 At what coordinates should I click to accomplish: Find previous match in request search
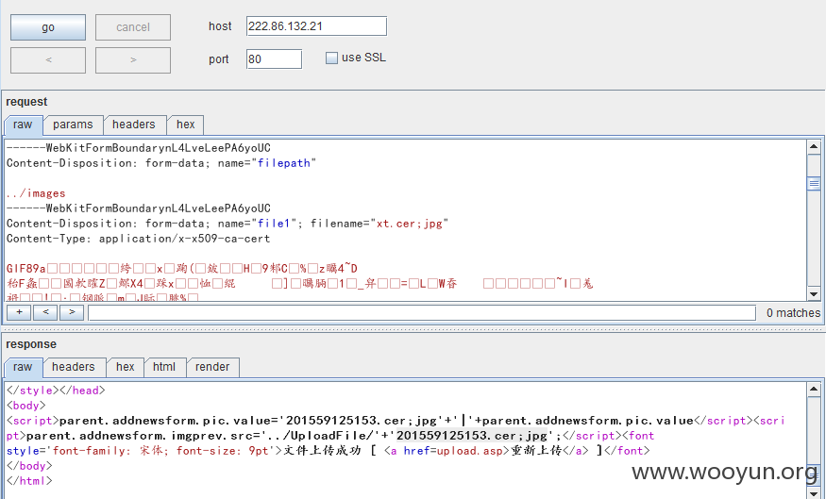[x=45, y=312]
